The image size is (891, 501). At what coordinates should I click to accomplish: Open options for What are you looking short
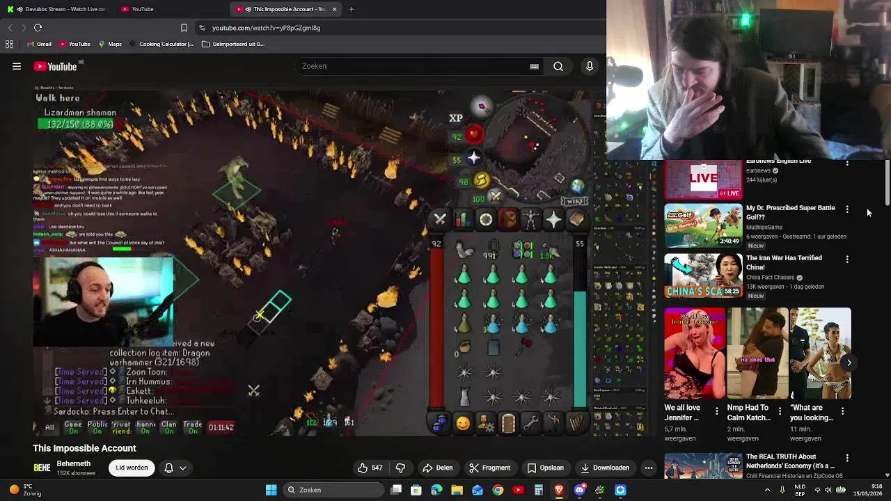(842, 411)
